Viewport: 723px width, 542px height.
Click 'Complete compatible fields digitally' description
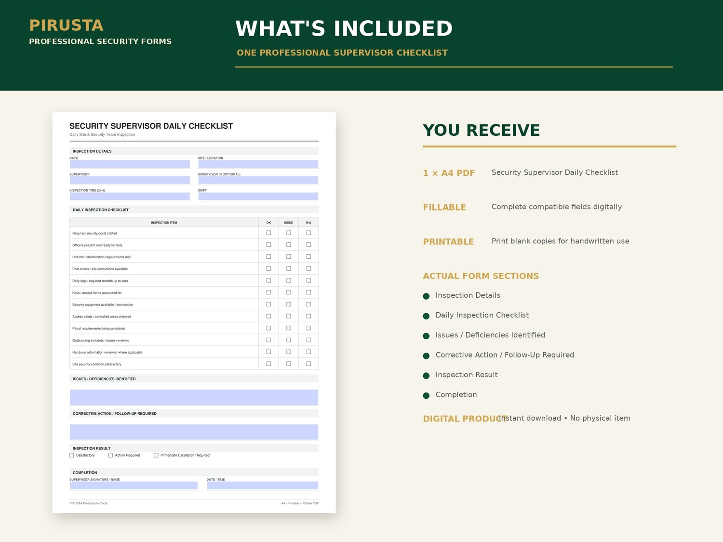click(557, 207)
